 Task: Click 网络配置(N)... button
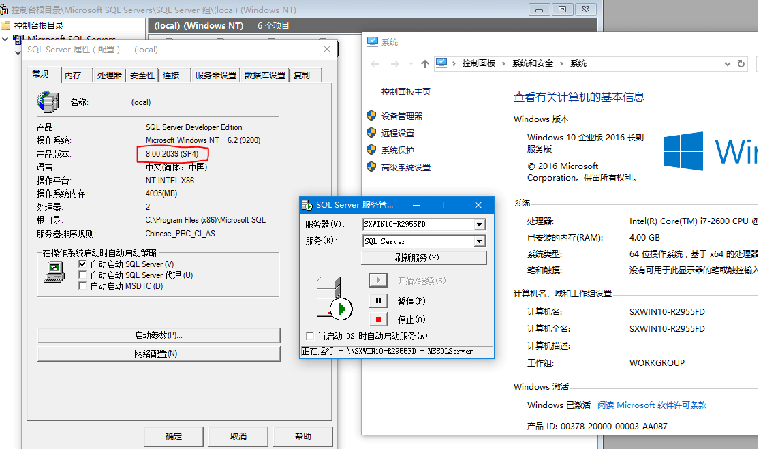(x=159, y=354)
